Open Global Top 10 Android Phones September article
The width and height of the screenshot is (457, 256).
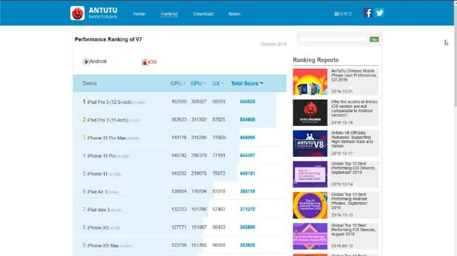pos(349,201)
